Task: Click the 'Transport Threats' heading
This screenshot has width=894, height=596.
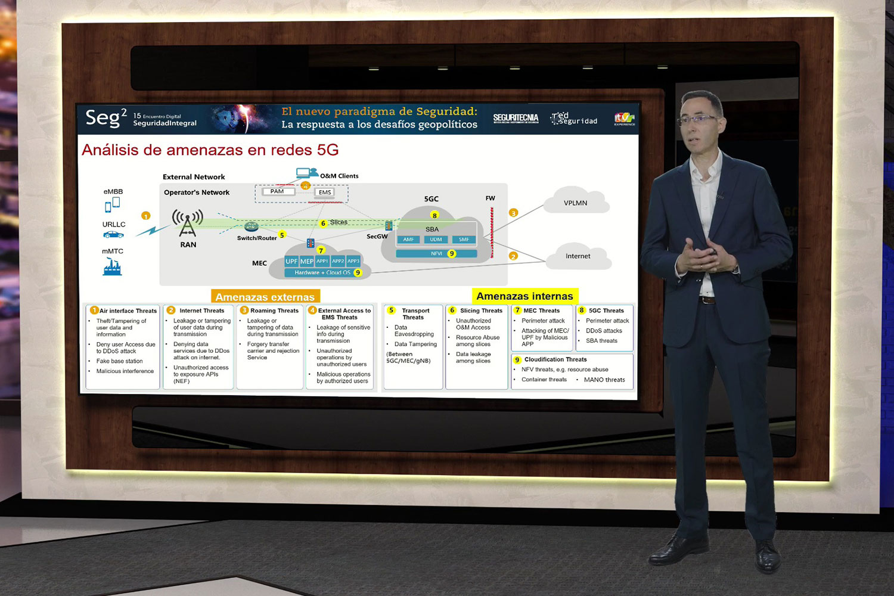Action: [415, 313]
